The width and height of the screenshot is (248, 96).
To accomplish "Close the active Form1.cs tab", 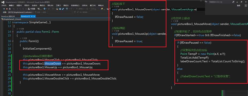I will point(34,16).
